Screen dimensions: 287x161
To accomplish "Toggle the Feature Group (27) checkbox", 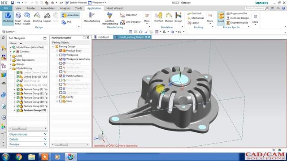I will (18, 110).
